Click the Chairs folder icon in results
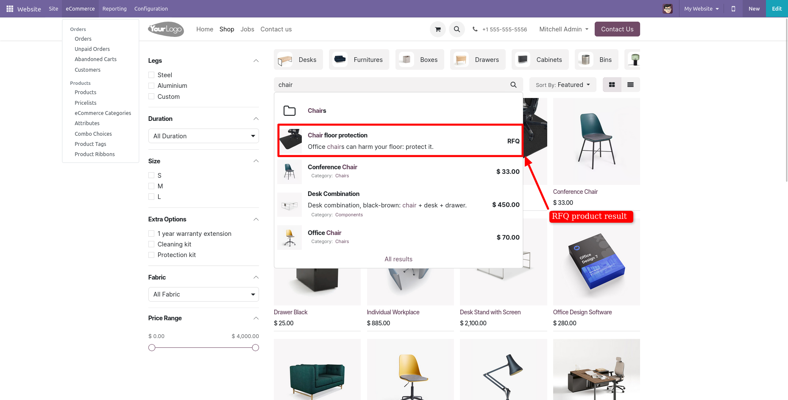This screenshot has width=788, height=400. coord(290,111)
